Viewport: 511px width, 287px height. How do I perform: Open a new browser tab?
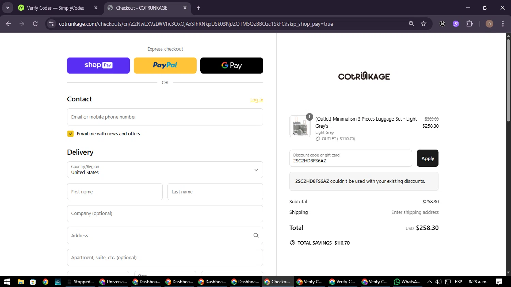[x=198, y=8]
